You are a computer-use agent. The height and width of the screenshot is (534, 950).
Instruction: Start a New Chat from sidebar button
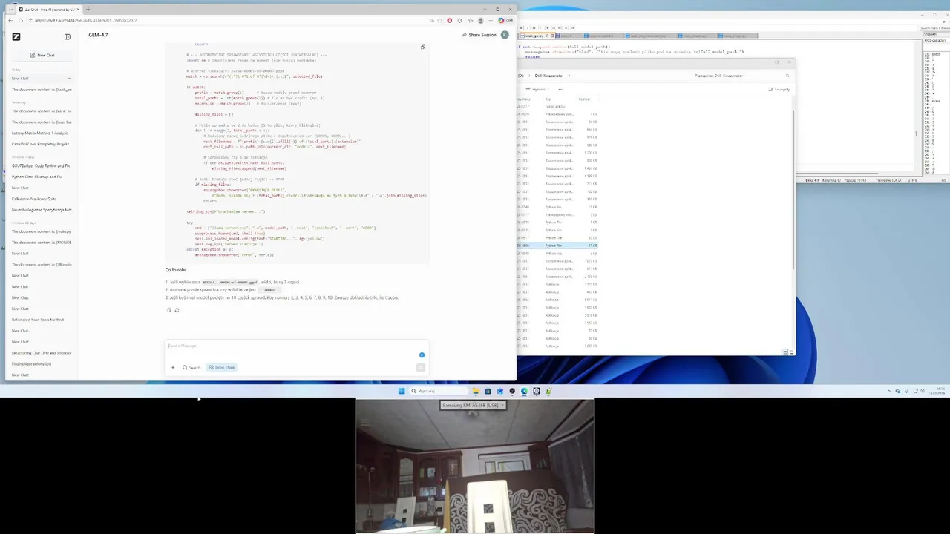pos(42,55)
